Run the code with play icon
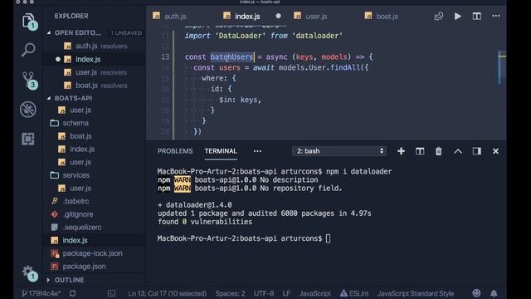 [x=458, y=16]
